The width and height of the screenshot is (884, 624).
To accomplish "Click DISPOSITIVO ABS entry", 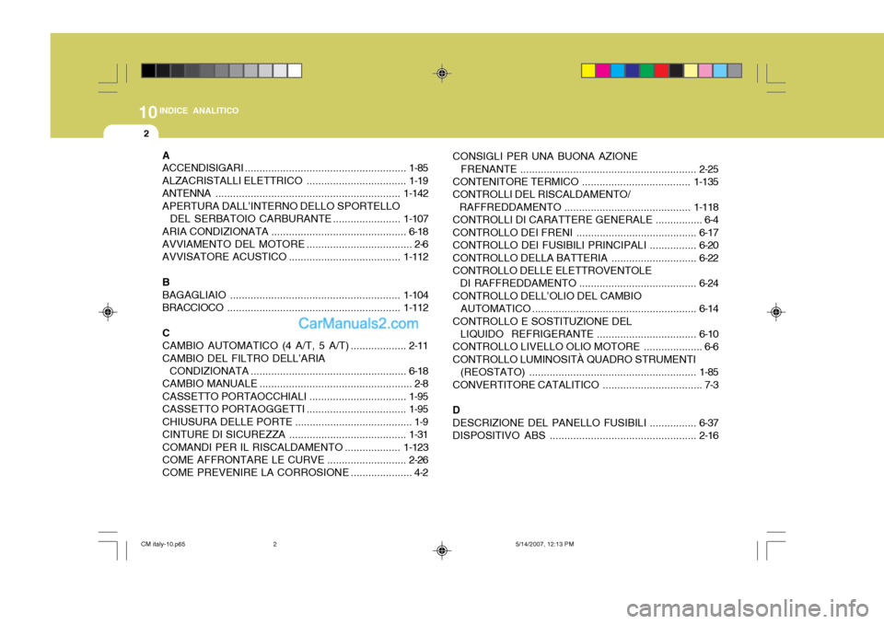I will [x=586, y=435].
